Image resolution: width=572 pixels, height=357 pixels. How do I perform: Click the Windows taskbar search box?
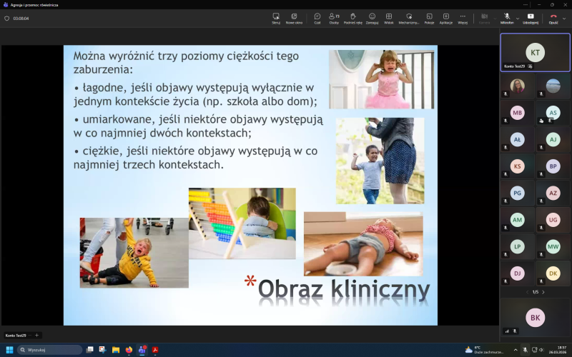pos(50,350)
